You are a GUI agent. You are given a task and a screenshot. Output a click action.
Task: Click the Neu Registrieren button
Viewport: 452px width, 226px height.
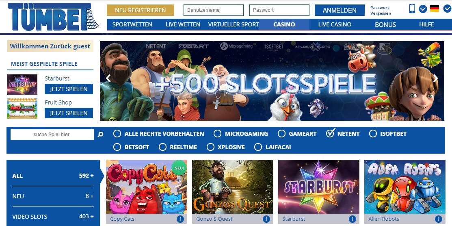(141, 10)
